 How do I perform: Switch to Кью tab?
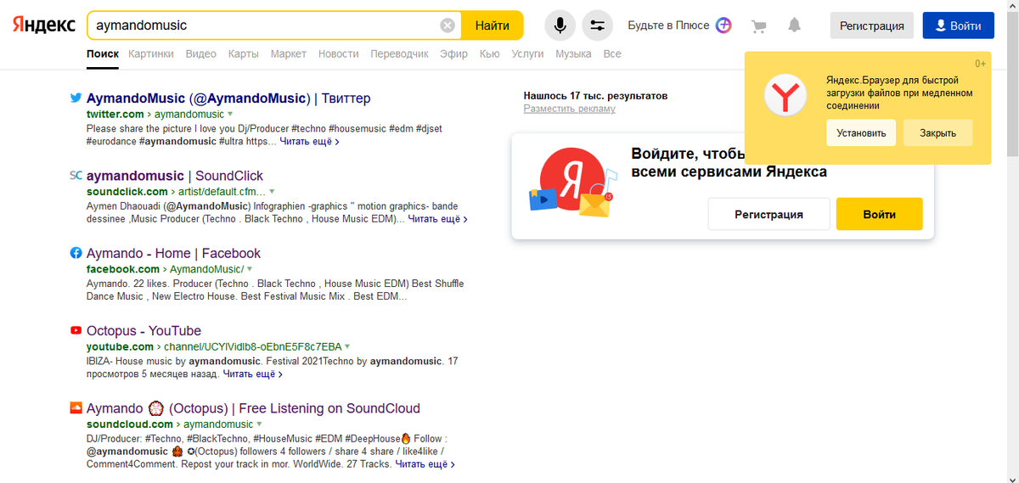489,53
